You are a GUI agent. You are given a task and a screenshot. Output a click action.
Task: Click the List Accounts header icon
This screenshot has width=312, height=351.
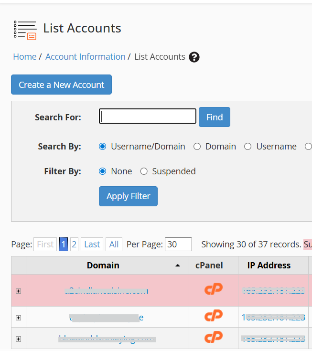25,29
